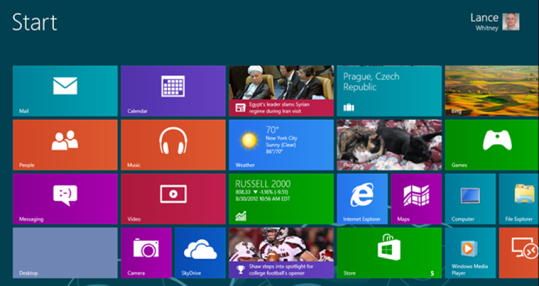Open the Remote Desktop icon tile
This screenshot has height=286, width=539.
524,248
